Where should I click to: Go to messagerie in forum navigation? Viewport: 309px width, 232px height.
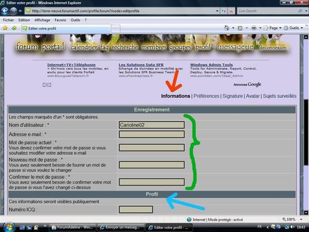click(x=235, y=47)
